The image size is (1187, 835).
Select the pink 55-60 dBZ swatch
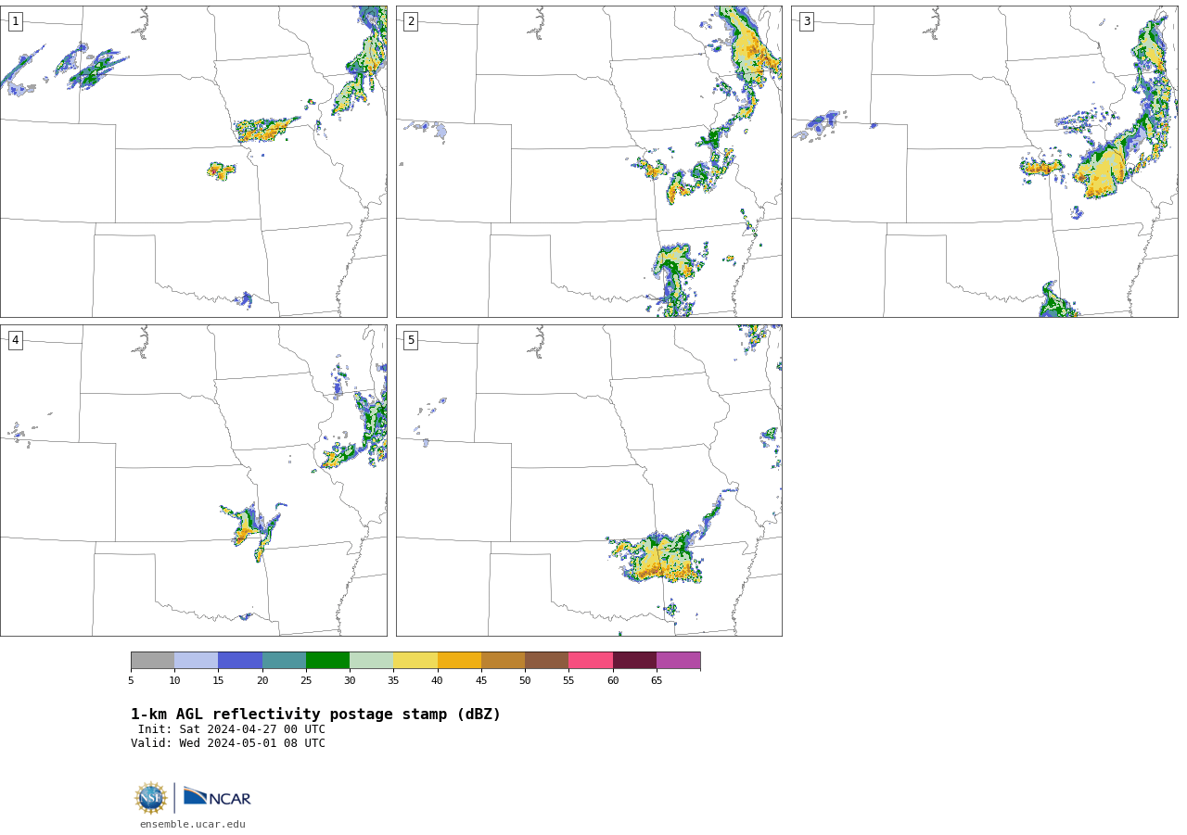click(x=591, y=661)
